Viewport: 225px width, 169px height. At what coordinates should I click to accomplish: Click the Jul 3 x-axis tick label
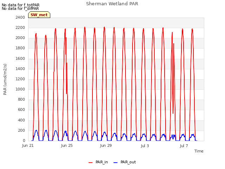coord(145,146)
